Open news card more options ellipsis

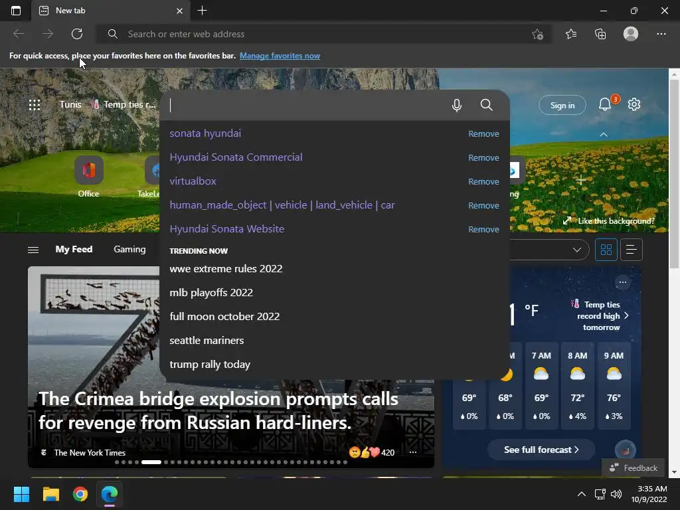point(413,452)
